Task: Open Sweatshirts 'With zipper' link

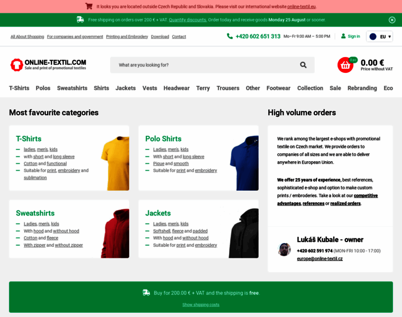Action: 34,245
